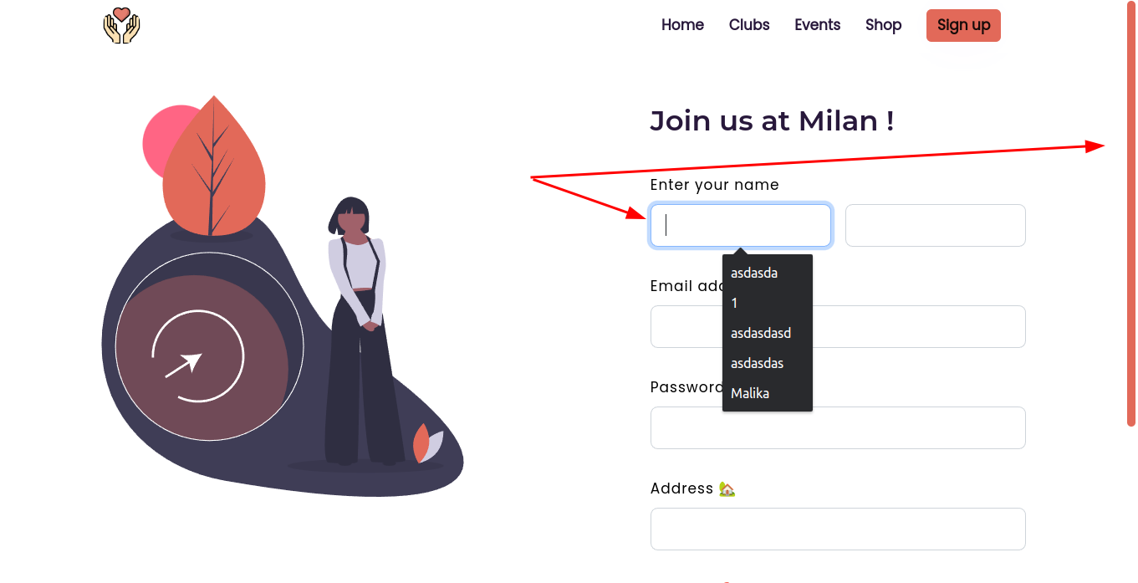Open the Events page
1138x583 pixels.
point(817,25)
